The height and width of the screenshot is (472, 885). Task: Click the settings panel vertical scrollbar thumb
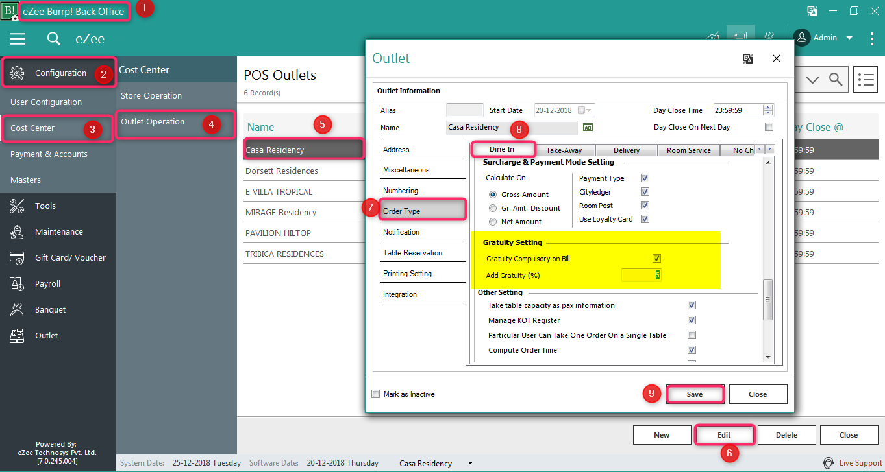[x=767, y=300]
